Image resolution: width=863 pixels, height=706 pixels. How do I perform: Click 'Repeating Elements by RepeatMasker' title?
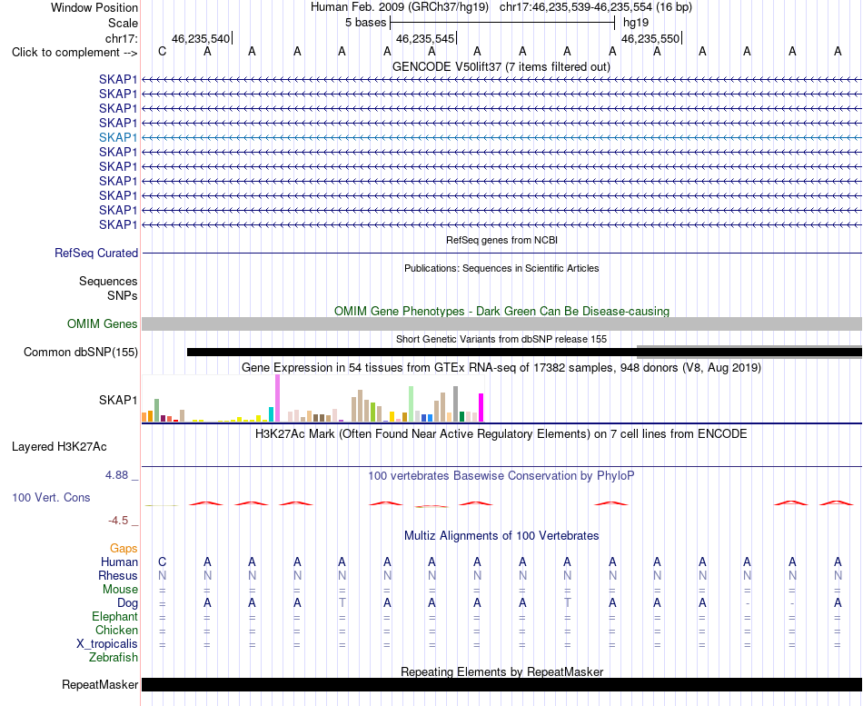[501, 671]
